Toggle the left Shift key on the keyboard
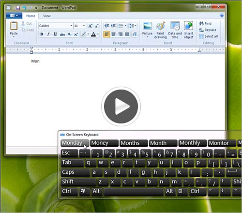The width and height of the screenshot is (242, 213). point(78,182)
